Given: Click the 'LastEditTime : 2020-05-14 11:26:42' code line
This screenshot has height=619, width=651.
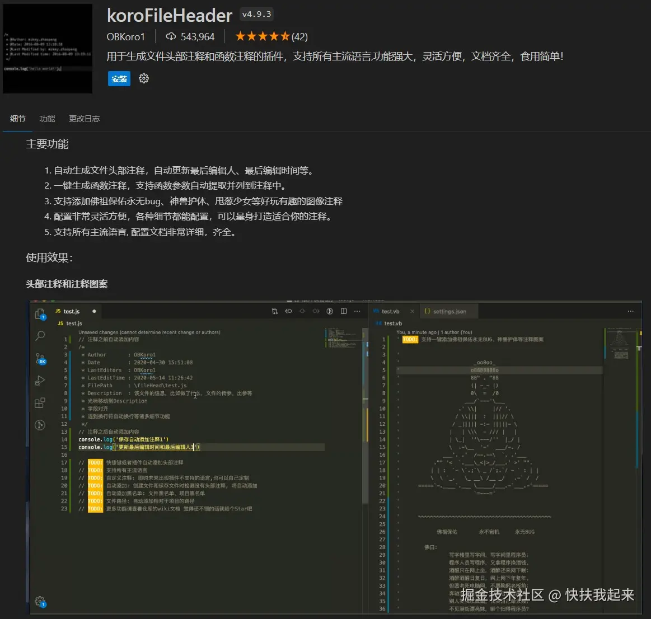Looking at the screenshot, I should click(x=137, y=378).
